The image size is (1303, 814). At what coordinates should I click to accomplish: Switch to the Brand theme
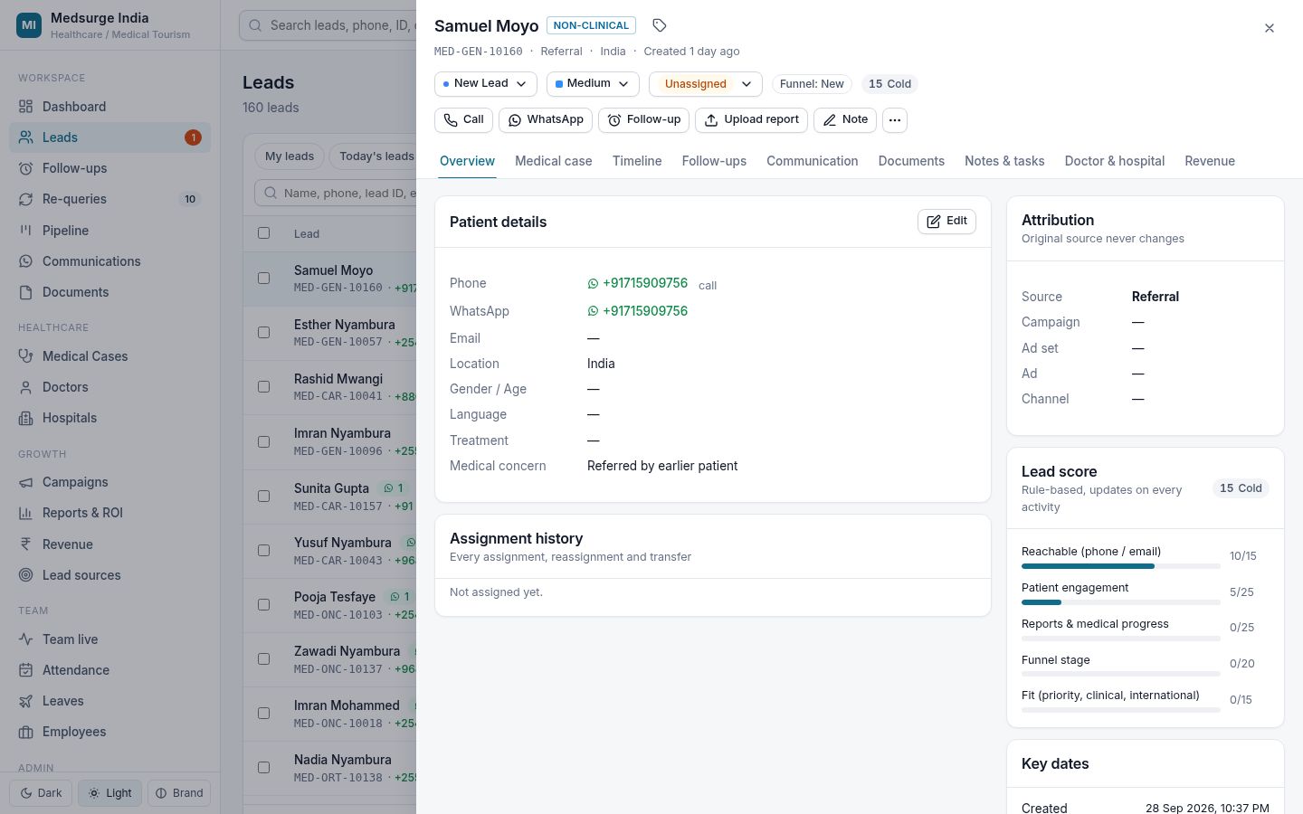click(x=179, y=793)
